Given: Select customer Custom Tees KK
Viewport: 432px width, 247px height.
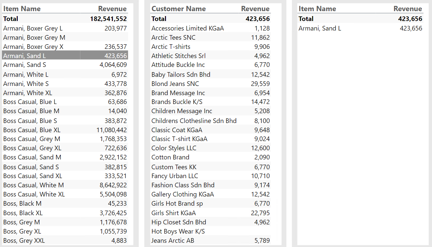Looking at the screenshot, I should click(x=174, y=167).
